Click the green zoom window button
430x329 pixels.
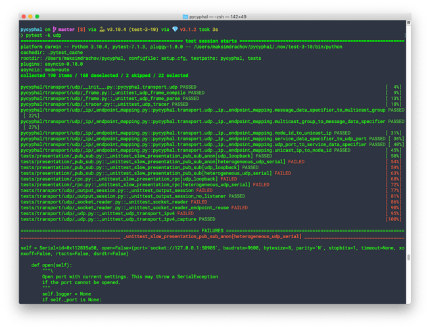[x=37, y=16]
